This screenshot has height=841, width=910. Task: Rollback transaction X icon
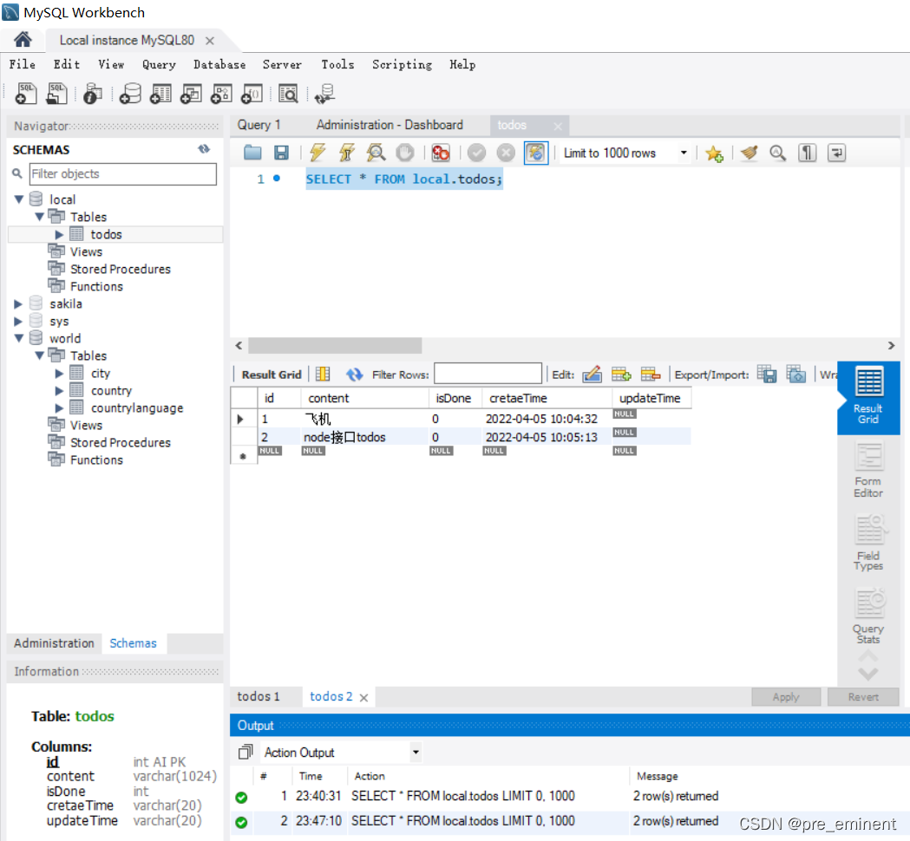tap(506, 153)
